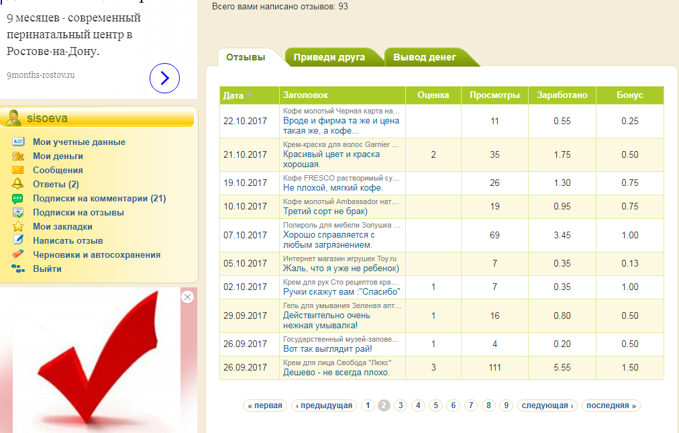Click the user avatar icon next to sisoeva
This screenshot has width=679, height=433.
pyautogui.click(x=14, y=118)
